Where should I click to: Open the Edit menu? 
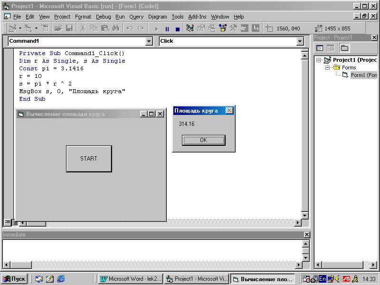pyautogui.click(x=30, y=17)
